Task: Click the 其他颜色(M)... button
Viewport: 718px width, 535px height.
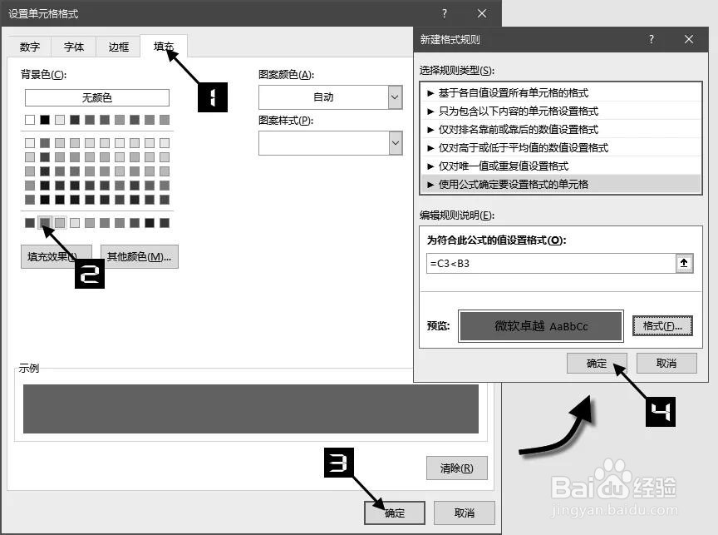Action: [140, 256]
